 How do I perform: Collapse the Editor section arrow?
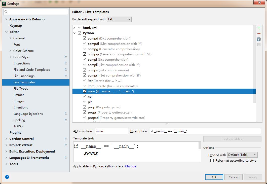coord(6,32)
